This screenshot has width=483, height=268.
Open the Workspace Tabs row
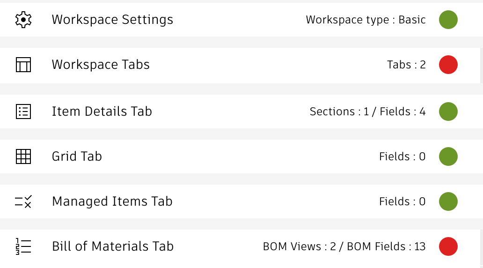pos(101,65)
